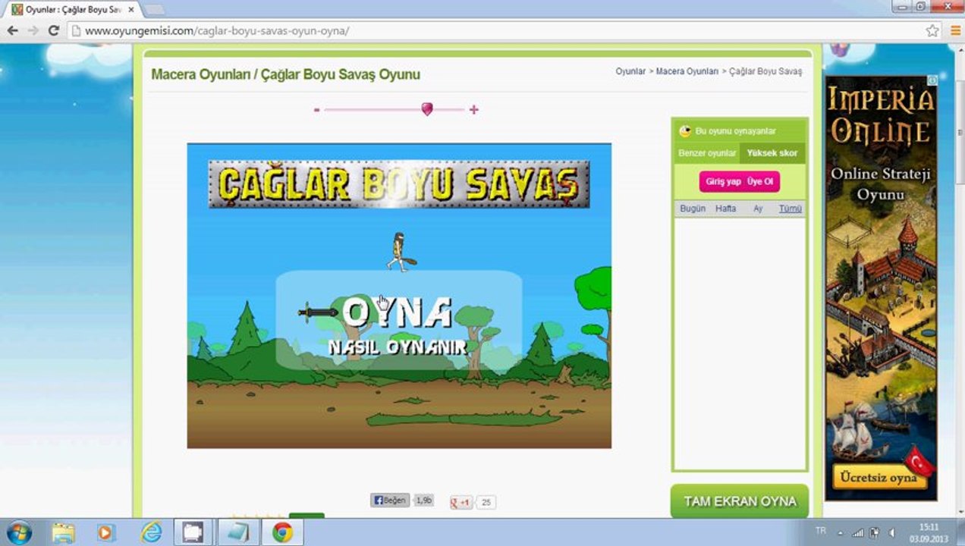This screenshot has width=965, height=546.
Task: Click Bu oyunu oynayanlar header text
Action: [x=735, y=131]
